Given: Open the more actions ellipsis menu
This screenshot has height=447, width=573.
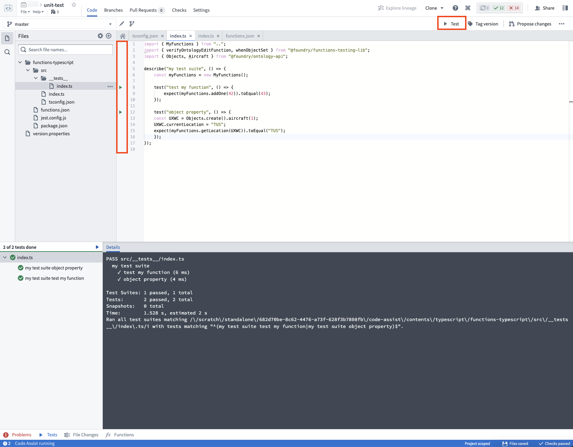Looking at the screenshot, I should [x=562, y=24].
